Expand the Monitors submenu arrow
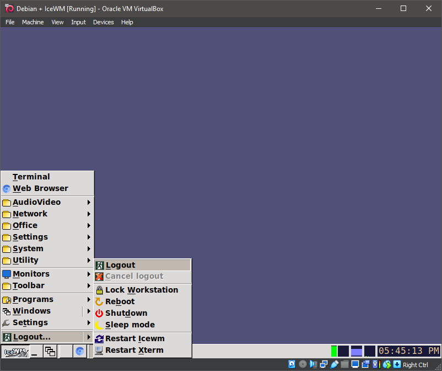Image resolution: width=442 pixels, height=371 pixels. 89,274
